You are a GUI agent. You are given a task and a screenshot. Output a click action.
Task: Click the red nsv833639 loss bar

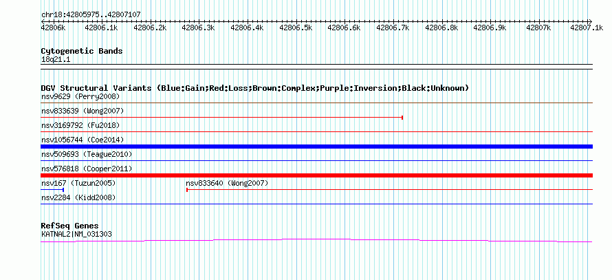point(221,117)
